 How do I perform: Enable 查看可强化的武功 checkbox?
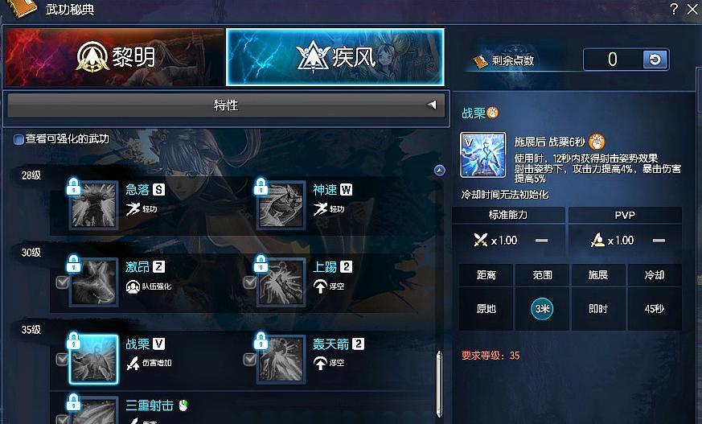[18, 139]
